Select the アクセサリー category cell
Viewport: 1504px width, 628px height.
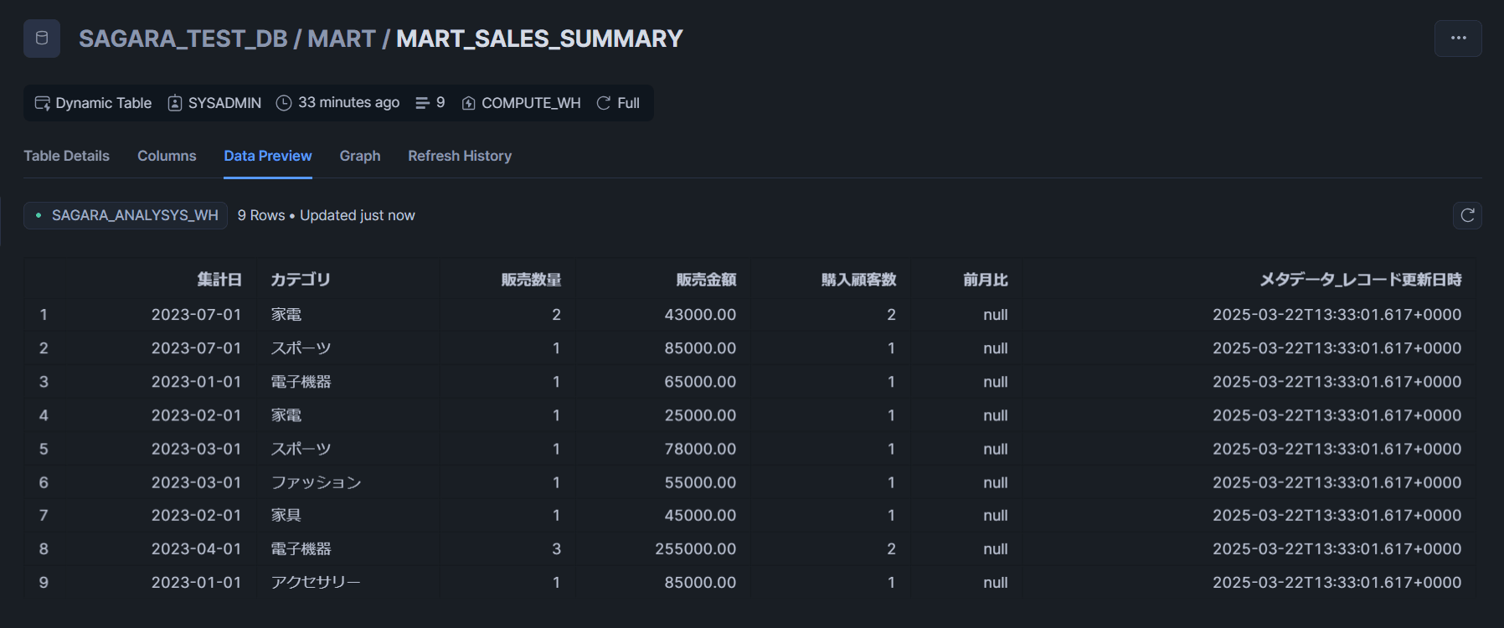tap(316, 583)
